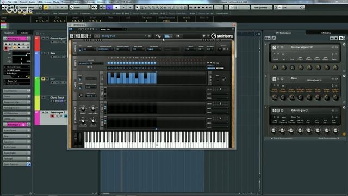The height and width of the screenshot is (196, 348).
Task: Open the arpeggiator Vel Mode dropdown
Action: [153, 49]
